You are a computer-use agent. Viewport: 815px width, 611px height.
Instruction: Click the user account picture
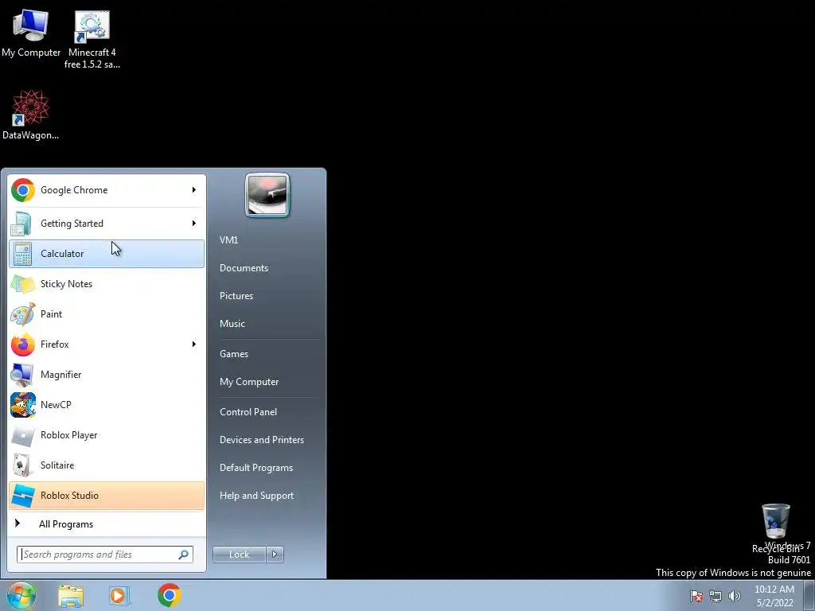click(267, 195)
